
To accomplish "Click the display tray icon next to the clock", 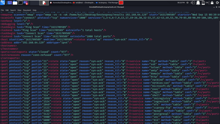I will tap(187, 3).
